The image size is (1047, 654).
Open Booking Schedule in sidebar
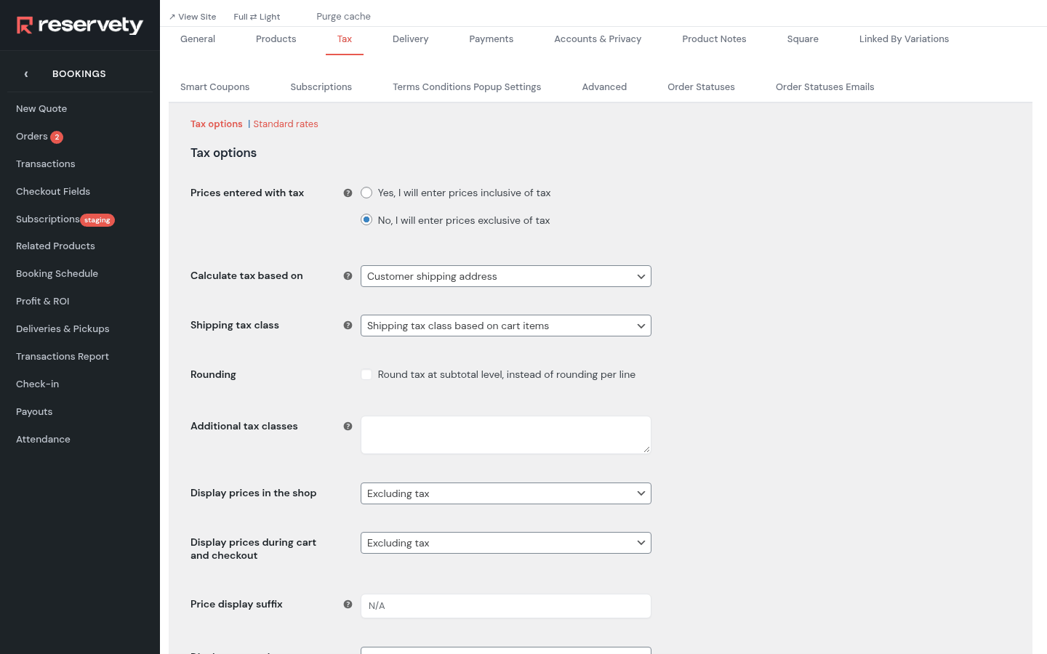point(57,274)
